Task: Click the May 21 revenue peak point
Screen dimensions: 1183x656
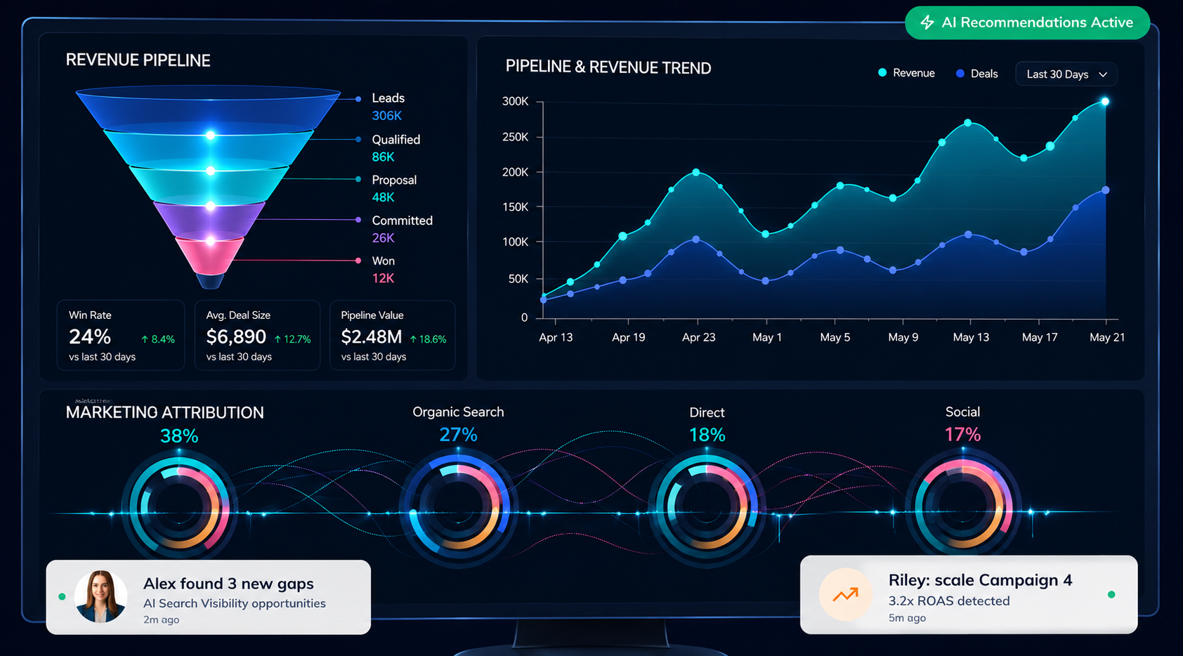Action: (1105, 102)
